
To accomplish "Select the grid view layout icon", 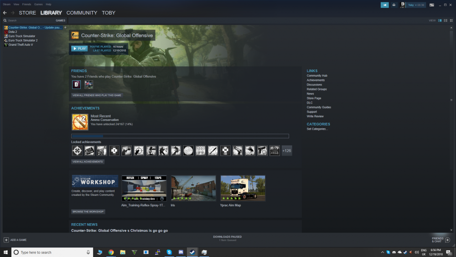I will pos(451,21).
